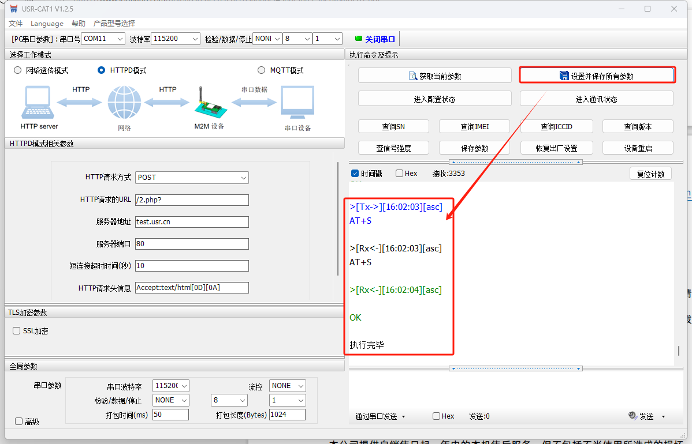
Task: Select the 网络透传模式 radio button
Action: (x=17, y=70)
